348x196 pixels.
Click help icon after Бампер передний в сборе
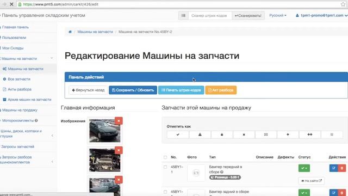click(222, 172)
